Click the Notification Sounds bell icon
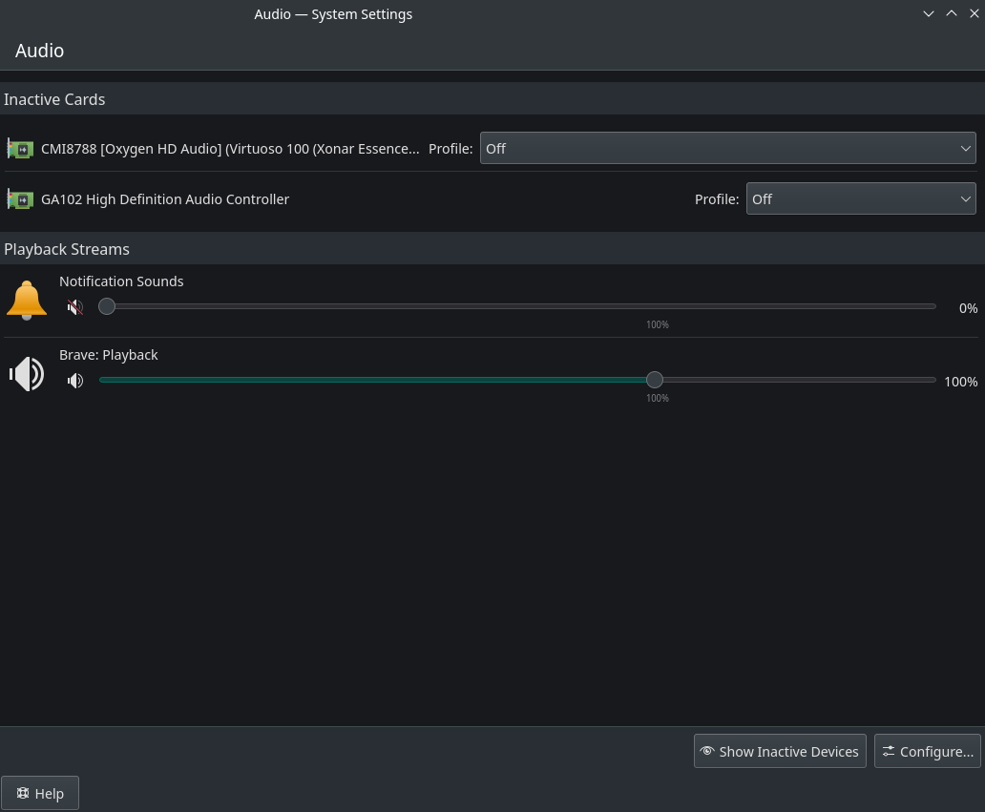The width and height of the screenshot is (985, 812). tap(27, 300)
